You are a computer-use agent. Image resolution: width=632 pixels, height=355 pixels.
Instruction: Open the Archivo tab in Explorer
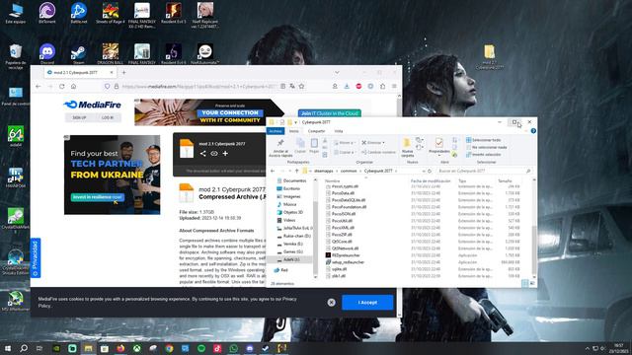click(276, 131)
